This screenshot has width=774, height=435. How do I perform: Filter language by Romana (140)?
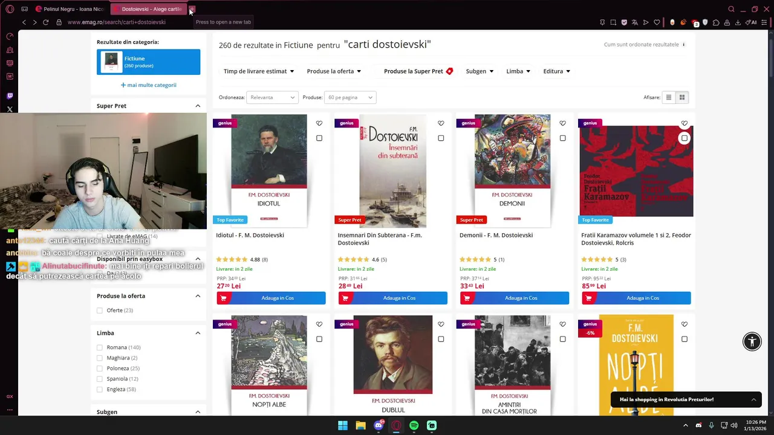pyautogui.click(x=100, y=347)
